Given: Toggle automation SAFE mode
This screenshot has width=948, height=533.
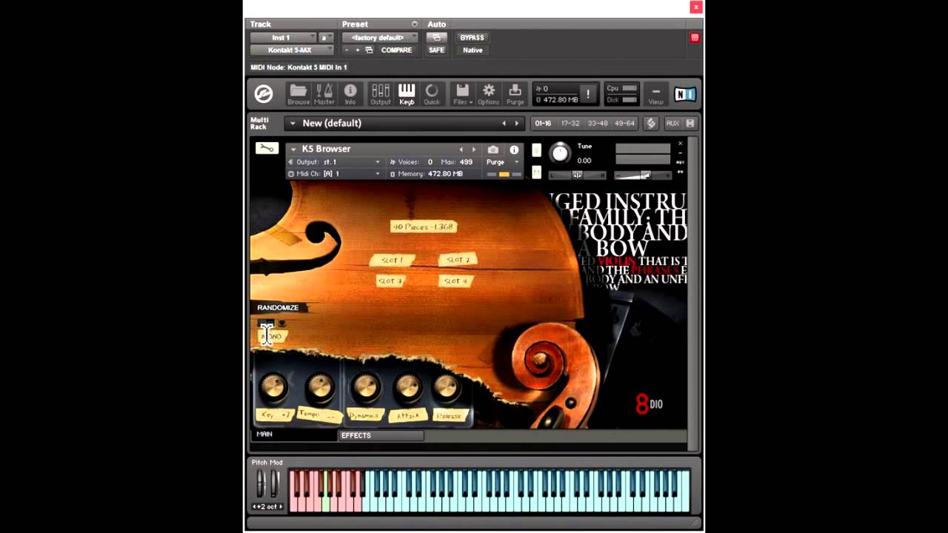Looking at the screenshot, I should click(x=436, y=50).
